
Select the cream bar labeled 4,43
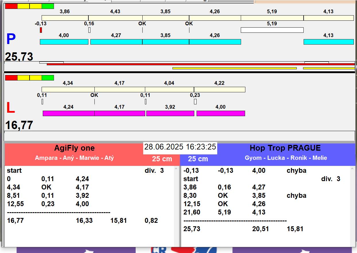(x=115, y=18)
